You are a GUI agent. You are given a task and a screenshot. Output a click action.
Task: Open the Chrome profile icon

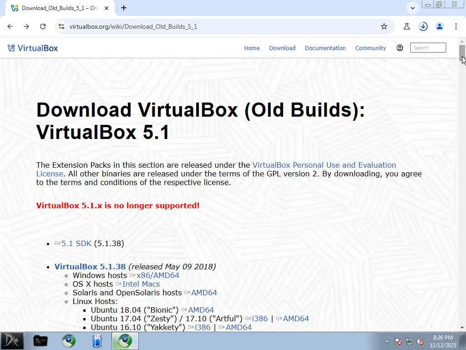click(440, 26)
